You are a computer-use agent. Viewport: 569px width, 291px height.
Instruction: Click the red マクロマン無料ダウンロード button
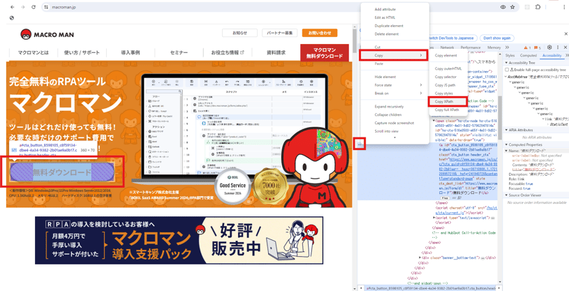click(325, 53)
